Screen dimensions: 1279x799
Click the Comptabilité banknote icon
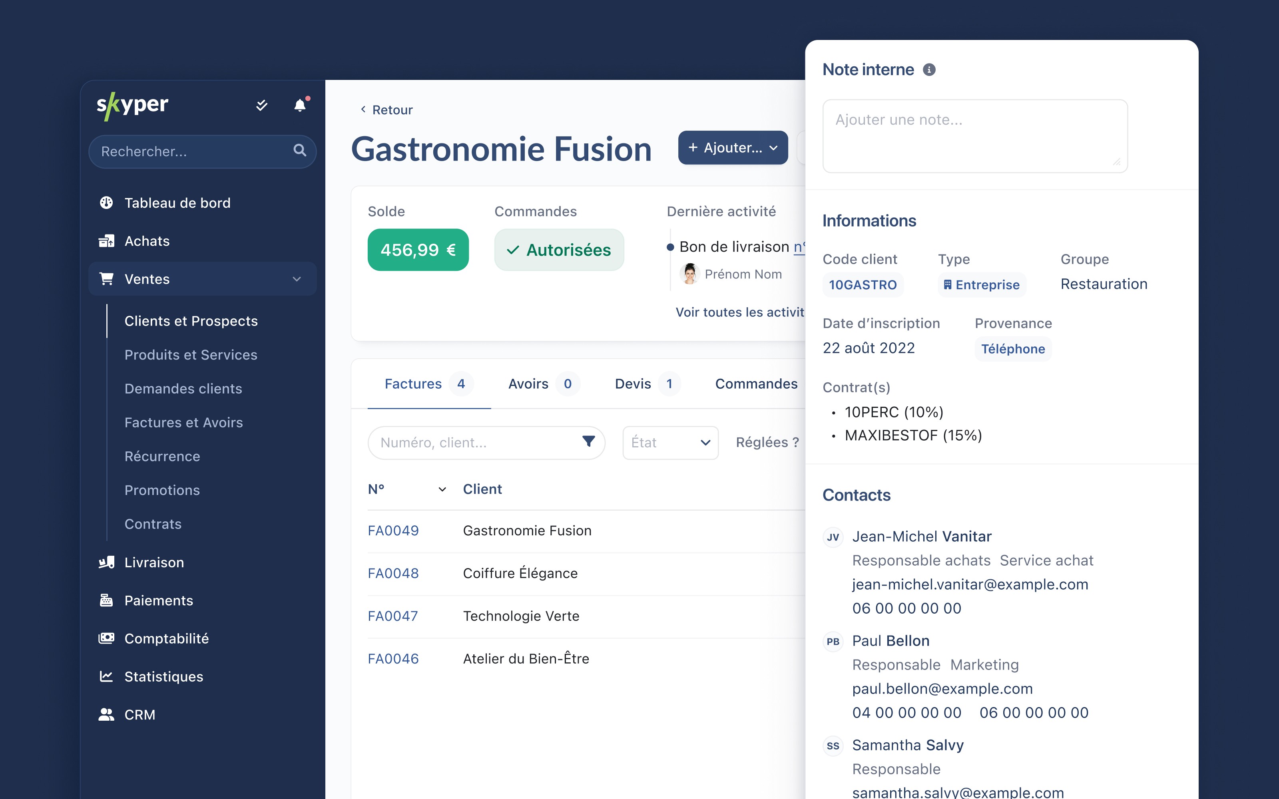(106, 638)
